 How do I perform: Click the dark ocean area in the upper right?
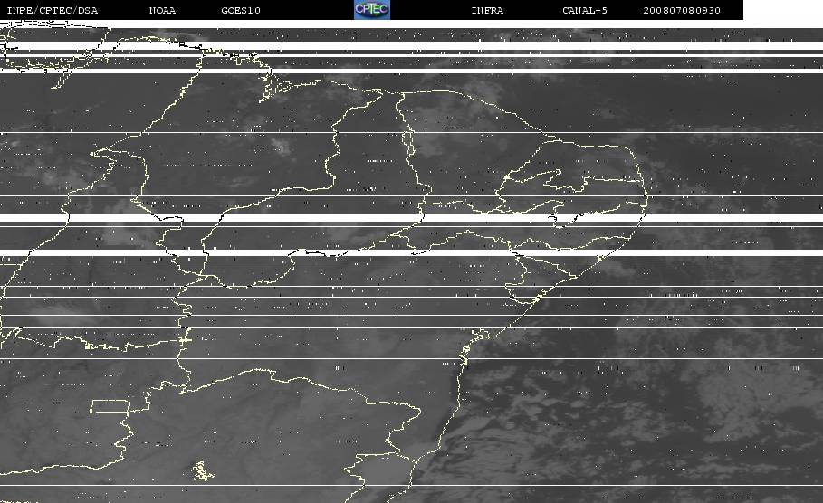point(735,105)
